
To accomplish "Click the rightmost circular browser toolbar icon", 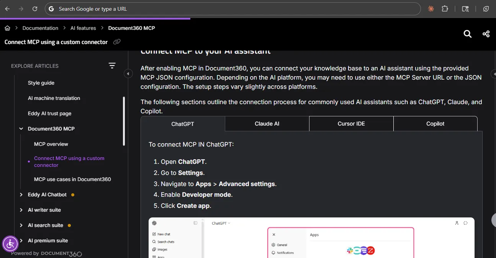I will coord(486,9).
